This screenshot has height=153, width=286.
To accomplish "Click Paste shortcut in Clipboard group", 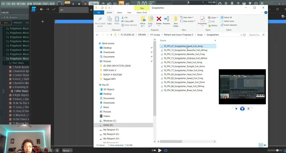I will point(129,25).
